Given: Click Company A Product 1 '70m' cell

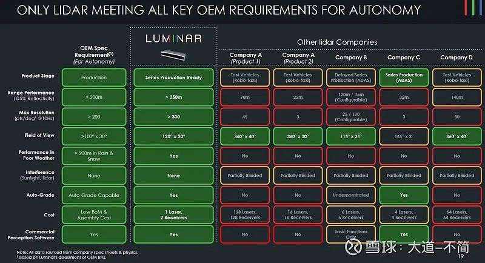Looking at the screenshot, I should [245, 97].
